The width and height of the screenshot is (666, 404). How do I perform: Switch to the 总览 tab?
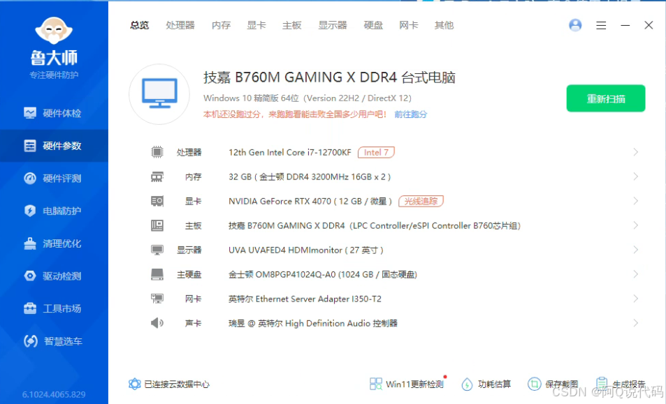pyautogui.click(x=140, y=25)
